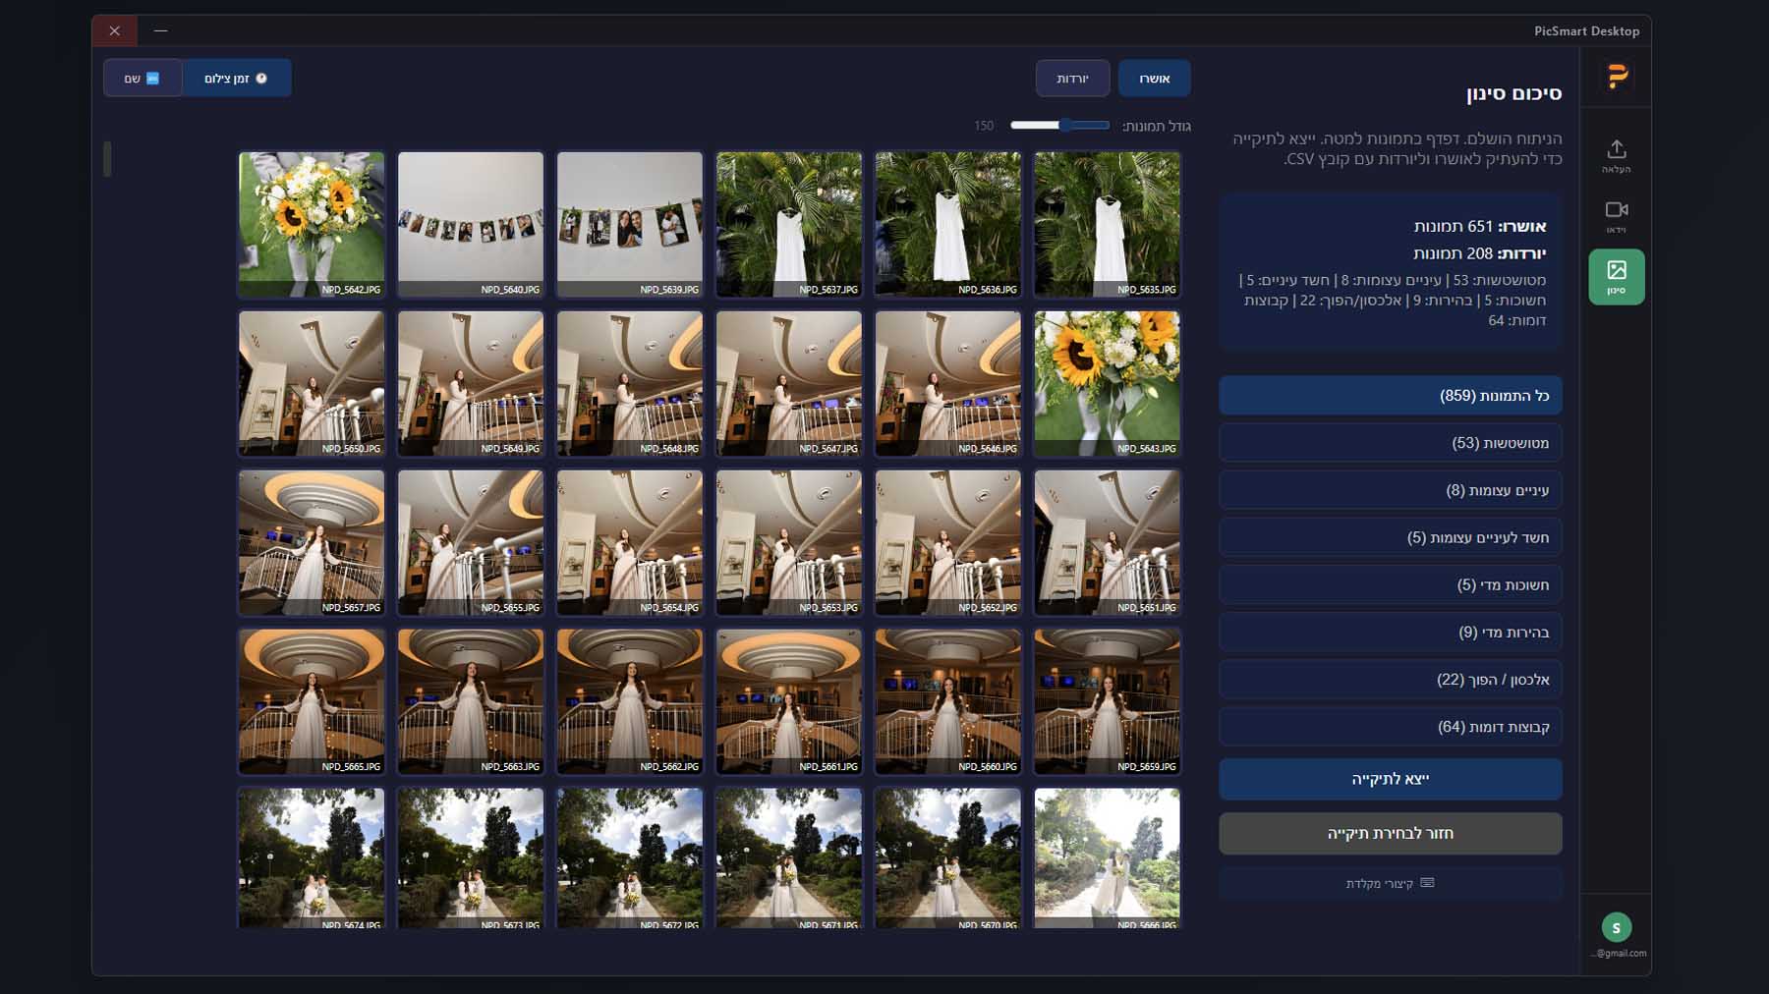This screenshot has height=994, width=1769.
Task: Open the Upload (העלאה) sidebar icon
Action: (x=1616, y=154)
